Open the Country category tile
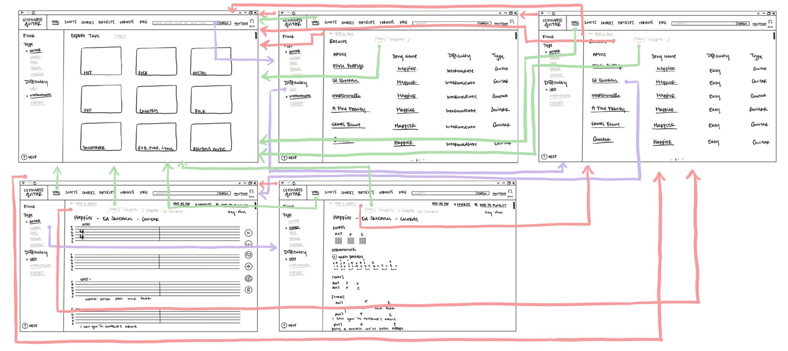This screenshot has height=351, width=788. tap(156, 100)
